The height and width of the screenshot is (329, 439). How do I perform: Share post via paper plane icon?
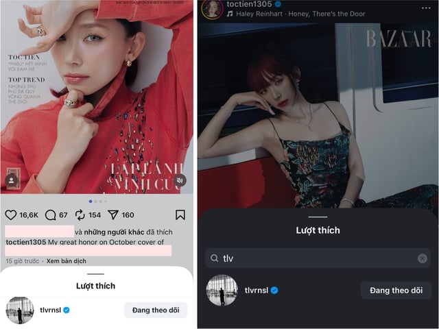click(113, 215)
